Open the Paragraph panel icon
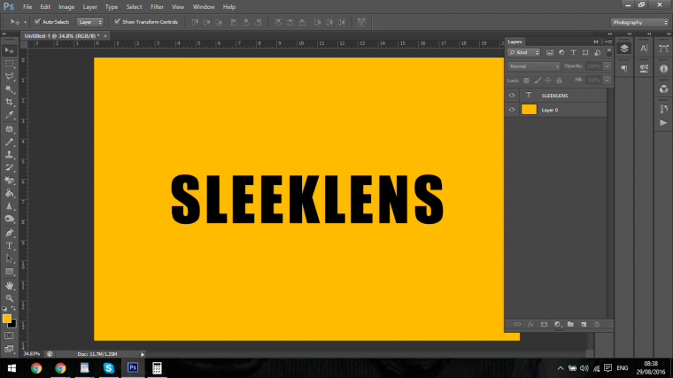Screen dimensions: 673x378 click(x=624, y=69)
